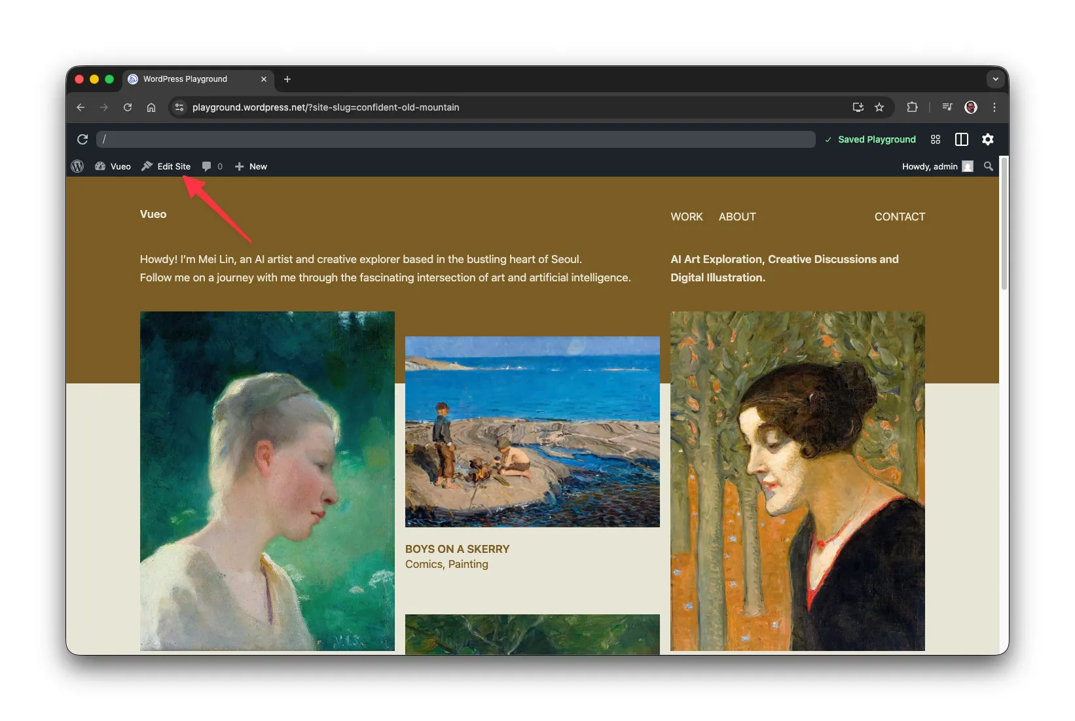The width and height of the screenshot is (1075, 721).
Task: Click the Chrome profile avatar
Action: pos(970,107)
